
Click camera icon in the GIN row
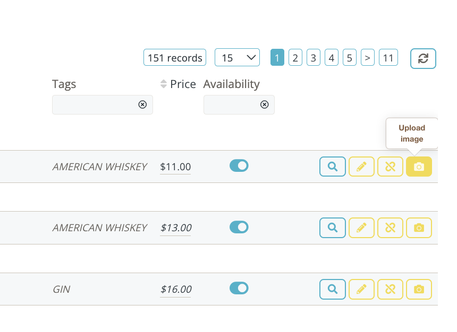(419, 289)
